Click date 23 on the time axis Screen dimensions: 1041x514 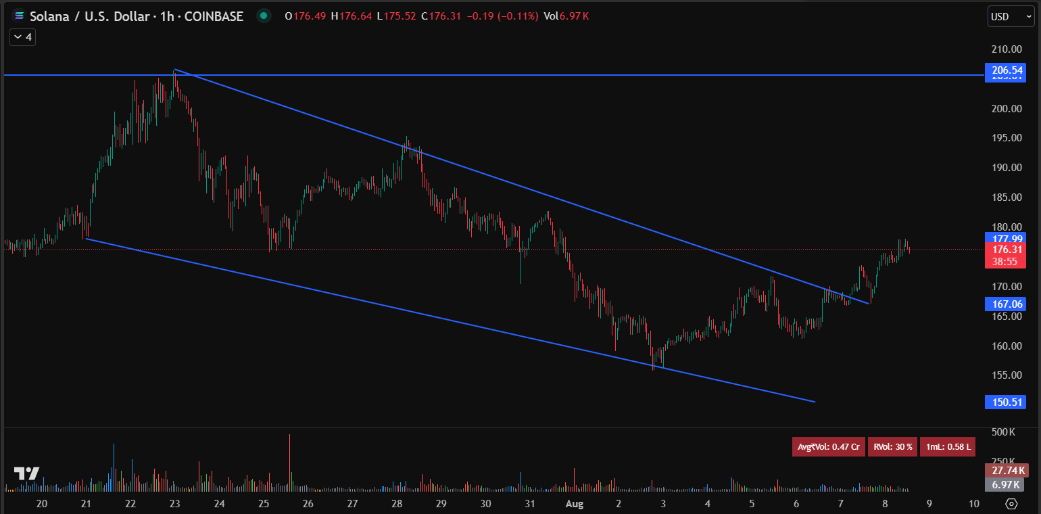[175, 503]
